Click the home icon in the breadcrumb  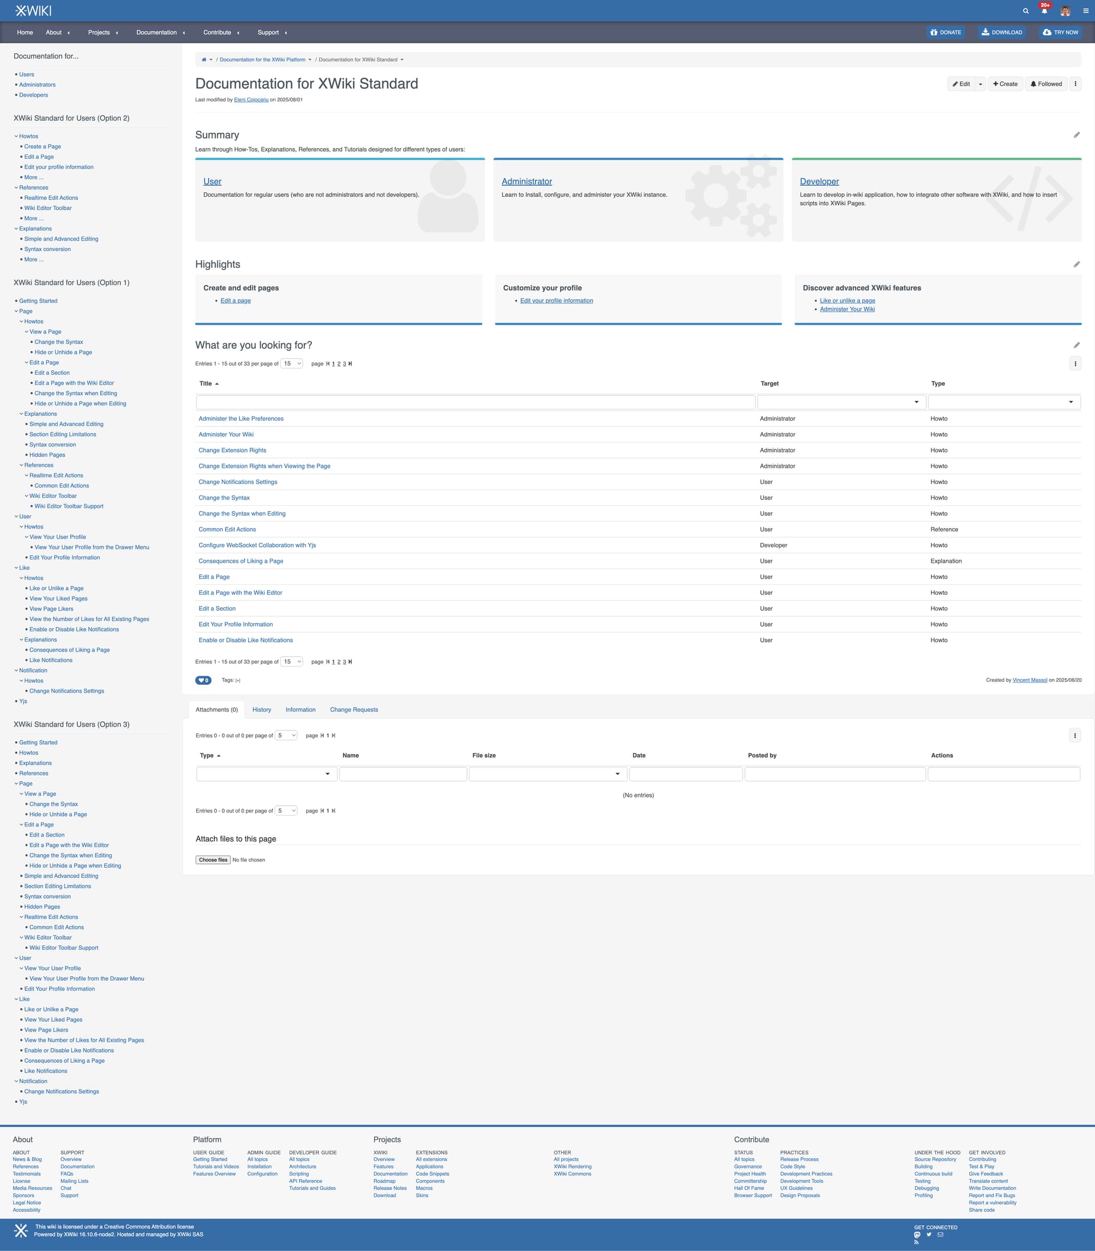coord(204,60)
